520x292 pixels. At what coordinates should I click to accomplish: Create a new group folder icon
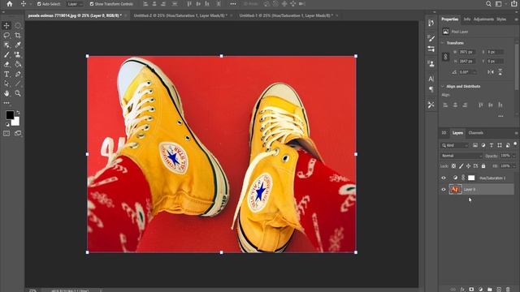(x=489, y=289)
